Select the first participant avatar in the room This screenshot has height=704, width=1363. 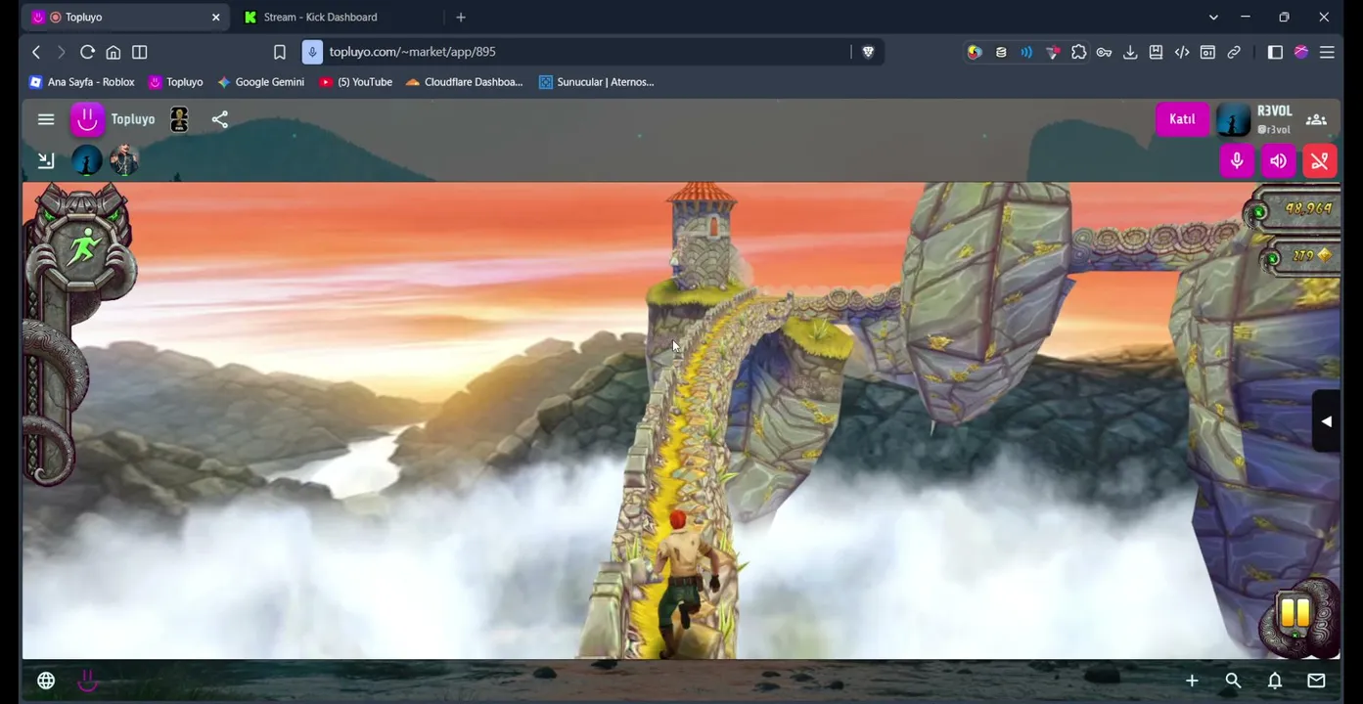87,160
